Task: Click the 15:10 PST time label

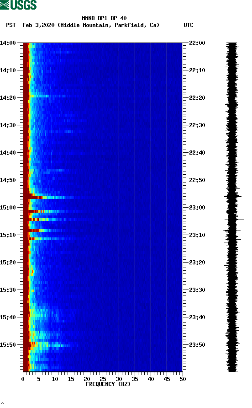Action: (x=8, y=235)
